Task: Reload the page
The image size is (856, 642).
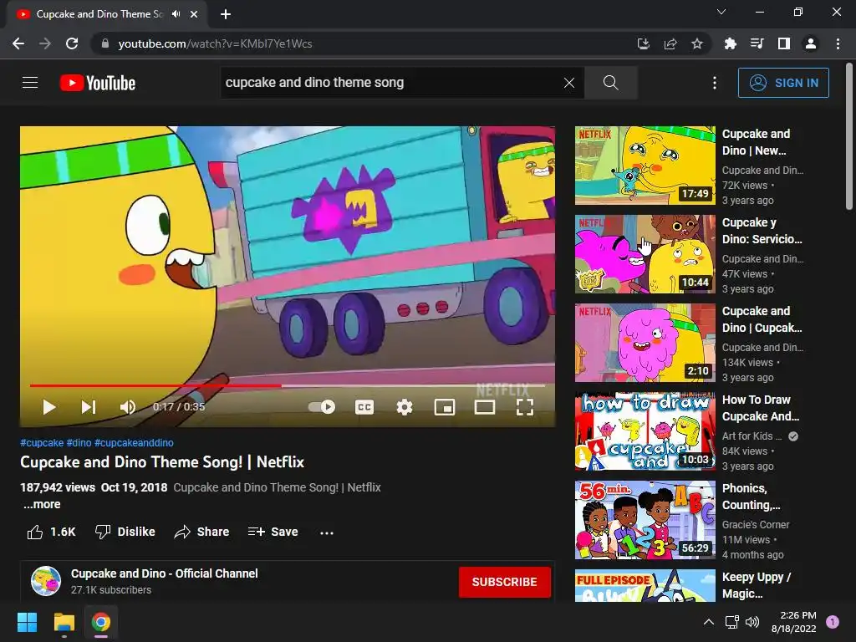Action: [72, 43]
